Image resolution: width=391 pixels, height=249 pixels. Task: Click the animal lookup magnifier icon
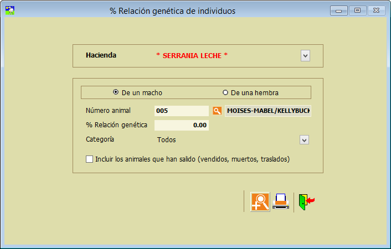[x=218, y=111]
